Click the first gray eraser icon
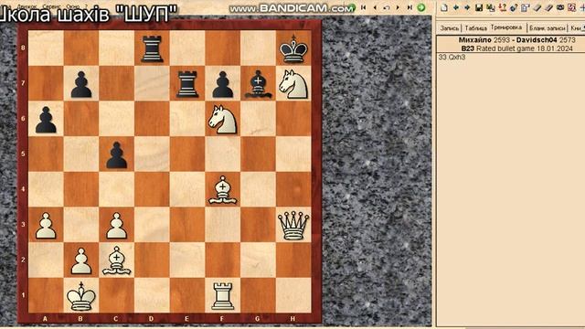This screenshot has height=329, width=585. click(x=537, y=7)
